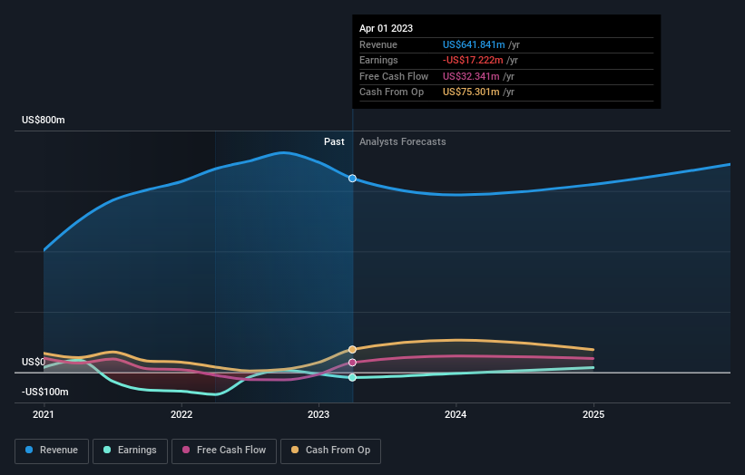Select the 2024 x-axis year label
Screen dimensions: 745x475
point(456,414)
